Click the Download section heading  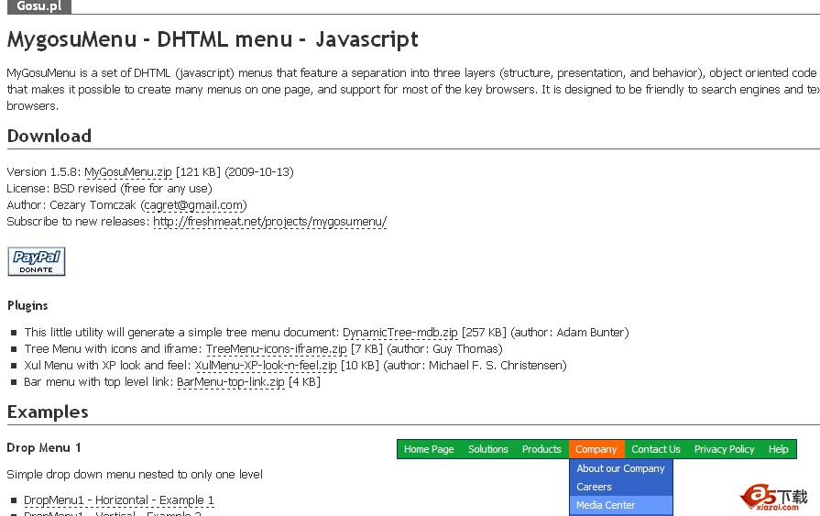coord(49,136)
